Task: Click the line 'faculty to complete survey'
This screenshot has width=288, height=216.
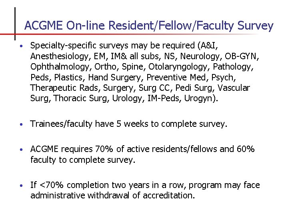Action: 83,160
